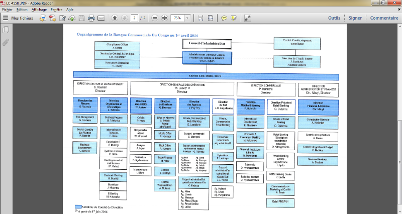
Task: Send file by email envelope icon
Action: pos(101,18)
